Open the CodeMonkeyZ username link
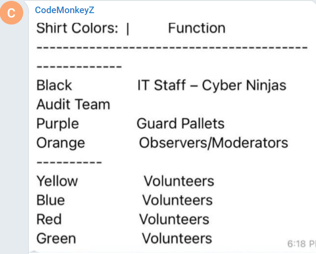Viewport: 316px width, 254px height. coord(64,10)
